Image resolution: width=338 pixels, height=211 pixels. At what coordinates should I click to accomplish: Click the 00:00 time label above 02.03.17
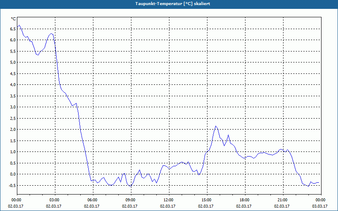pyautogui.click(x=17, y=200)
